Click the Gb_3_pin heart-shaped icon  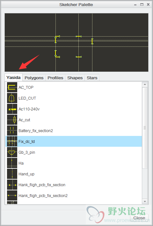[12, 152]
